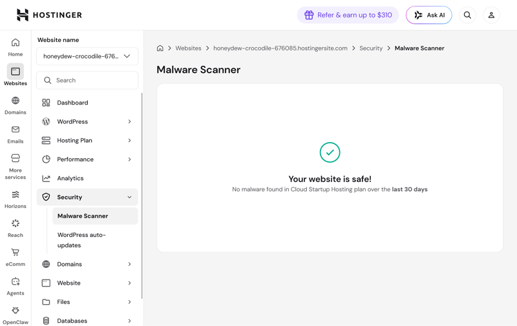Viewport: 517px width, 326px height.
Task: Open More services
Action: (x=15, y=167)
